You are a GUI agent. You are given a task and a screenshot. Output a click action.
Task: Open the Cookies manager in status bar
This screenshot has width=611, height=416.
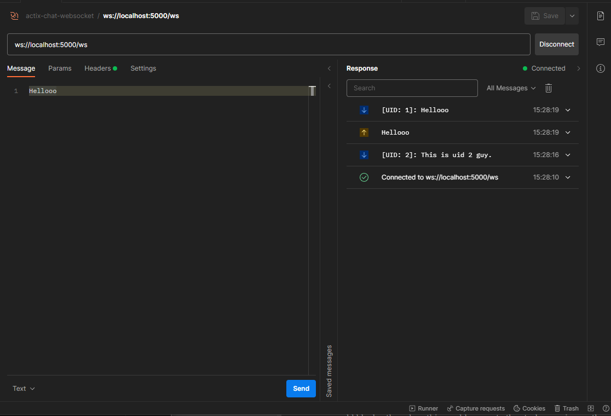pyautogui.click(x=529, y=408)
